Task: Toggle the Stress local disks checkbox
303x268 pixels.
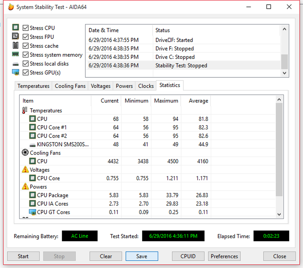Action: pyautogui.click(x=25, y=64)
